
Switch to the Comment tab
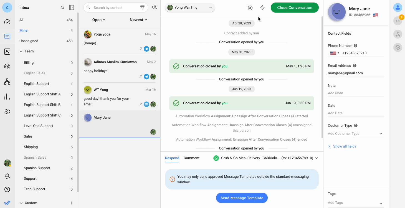tap(191, 158)
